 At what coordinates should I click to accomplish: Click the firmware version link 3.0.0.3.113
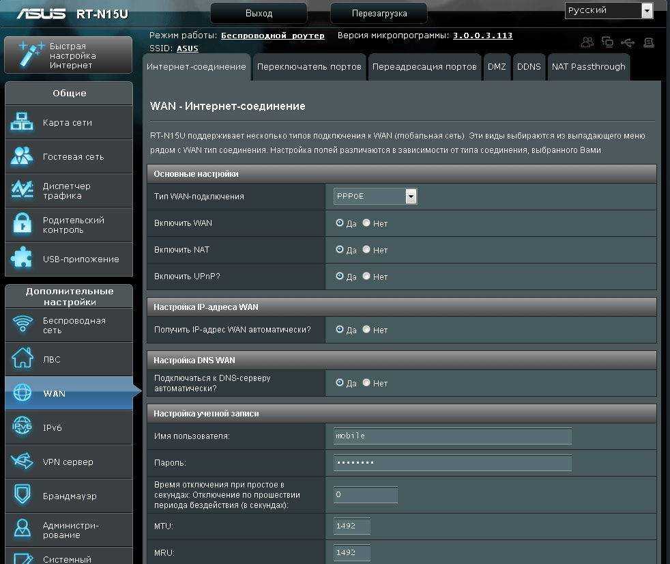pyautogui.click(x=482, y=36)
